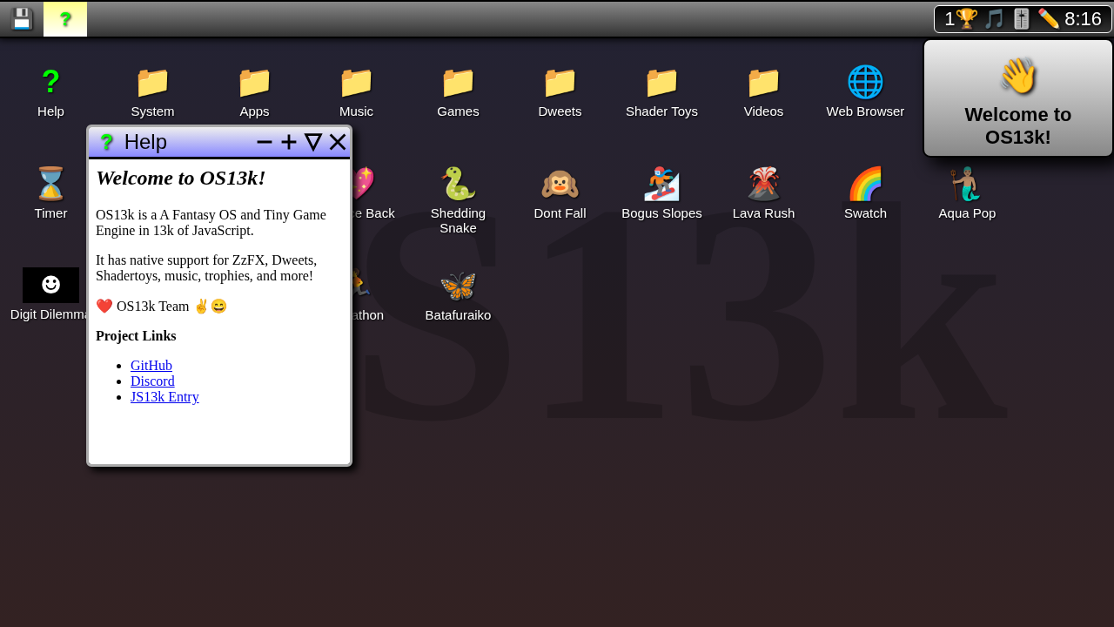This screenshot has width=1114, height=627.
Task: Click the Help window title text
Action: coord(145,142)
